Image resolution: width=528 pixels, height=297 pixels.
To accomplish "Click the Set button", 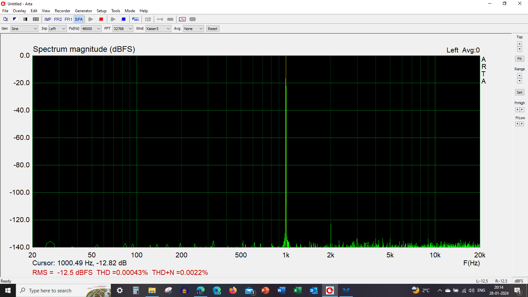I will [519, 92].
